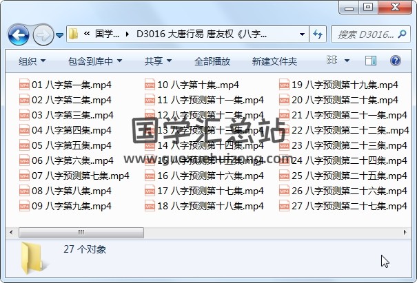The image size is (417, 283).
Task: Click the refresh icon beside address bar
Action: point(319,34)
